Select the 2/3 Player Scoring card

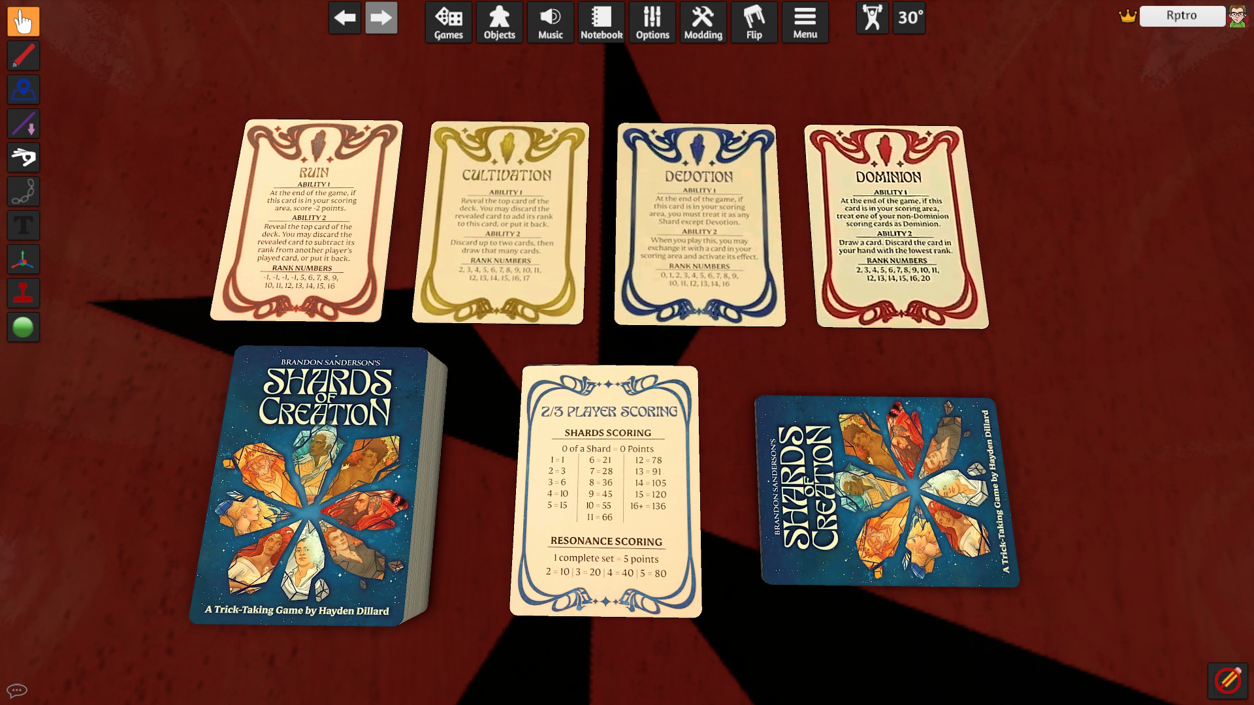point(605,491)
